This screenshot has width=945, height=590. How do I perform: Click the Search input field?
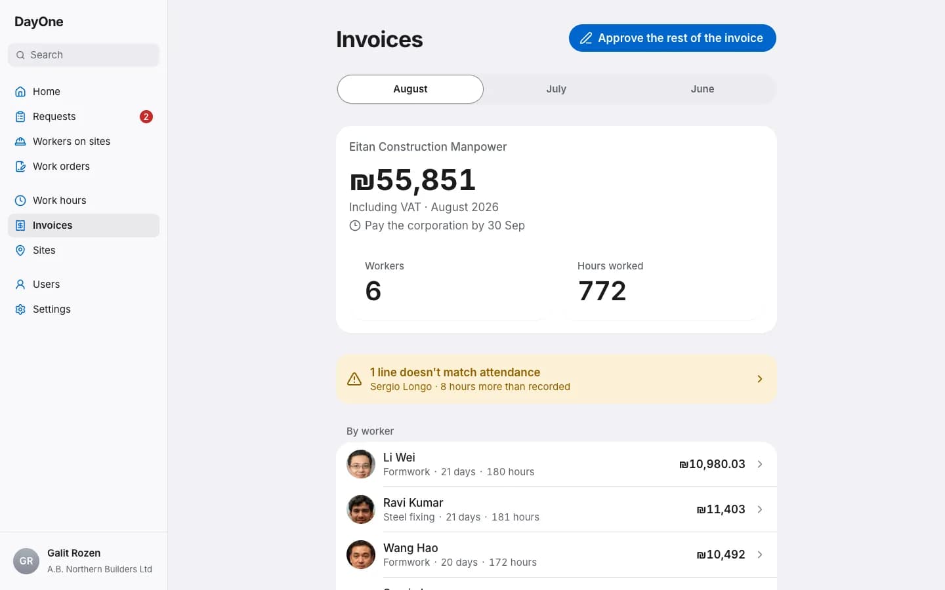tap(83, 55)
